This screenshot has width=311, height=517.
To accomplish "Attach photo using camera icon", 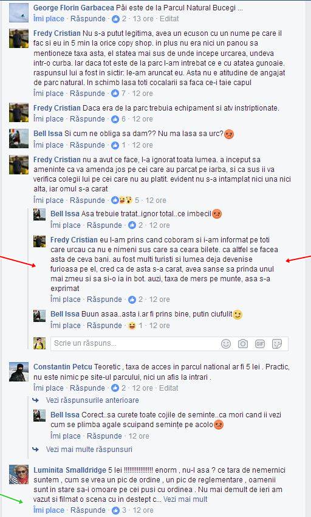I will (x=243, y=344).
